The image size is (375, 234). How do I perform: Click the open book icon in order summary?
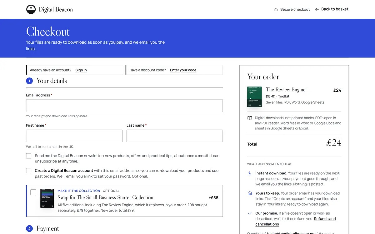point(250,118)
